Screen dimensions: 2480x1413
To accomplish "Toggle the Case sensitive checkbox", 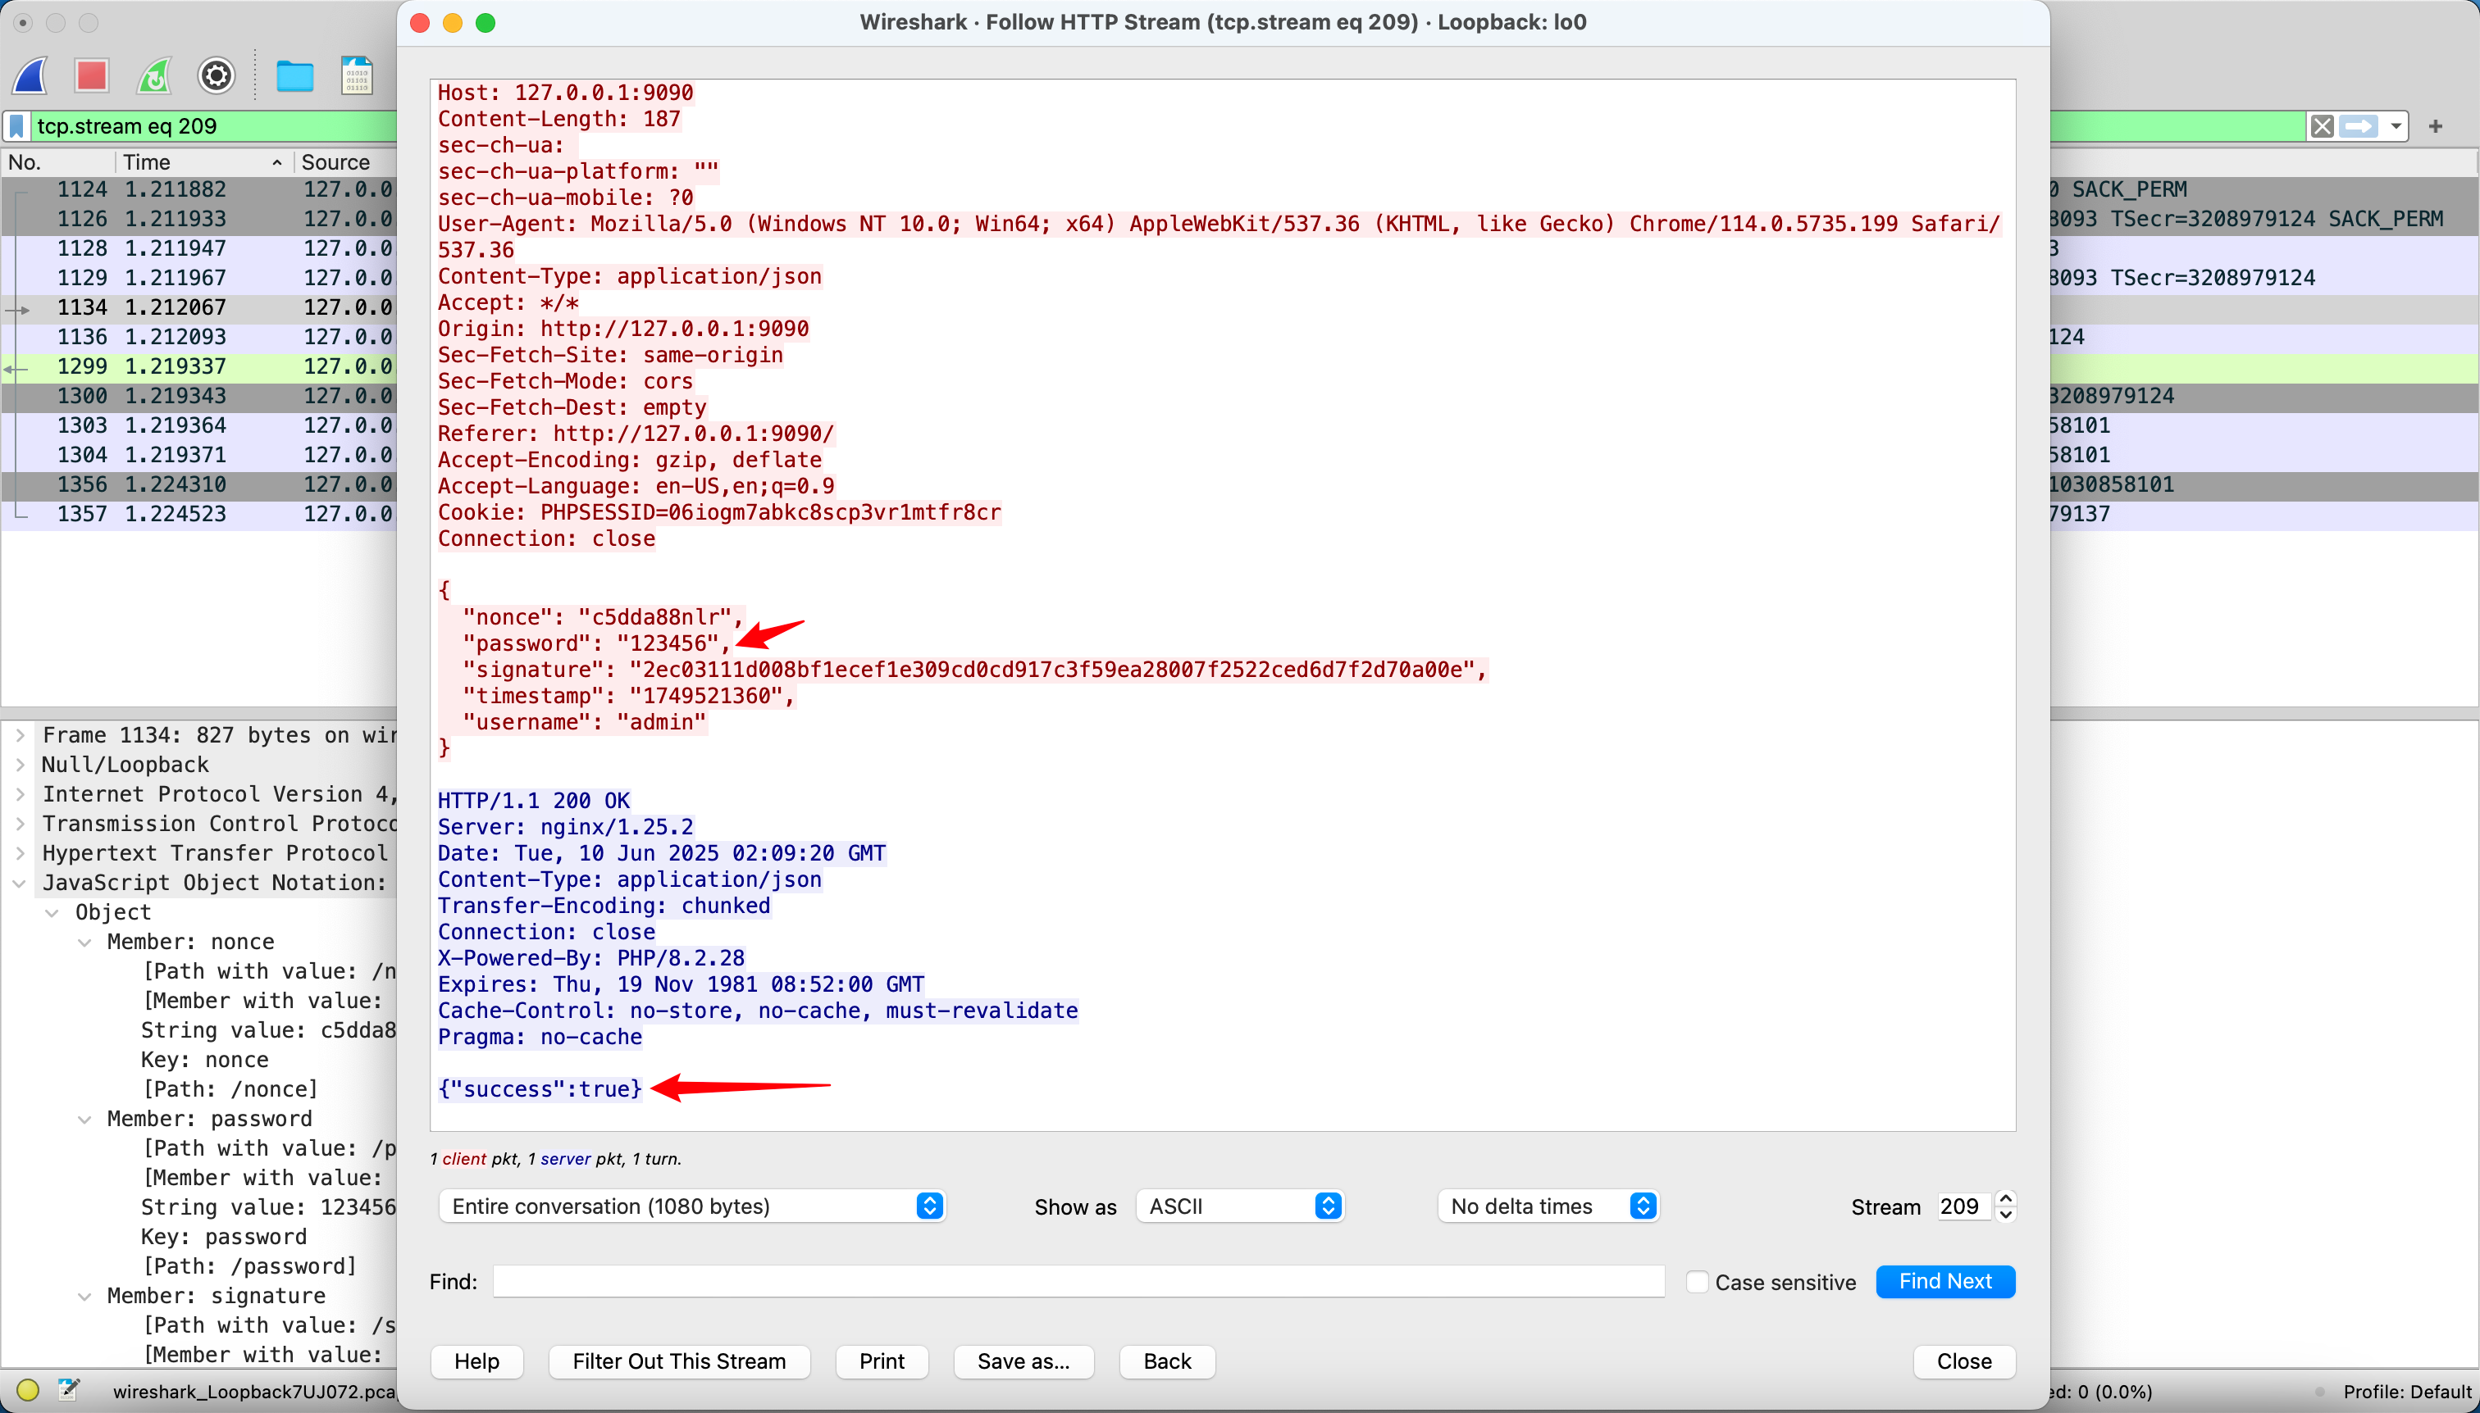I will tap(1696, 1282).
